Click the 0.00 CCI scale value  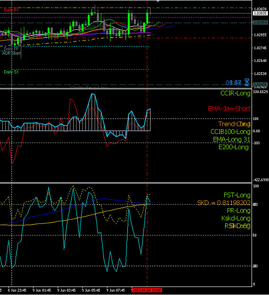256,131
